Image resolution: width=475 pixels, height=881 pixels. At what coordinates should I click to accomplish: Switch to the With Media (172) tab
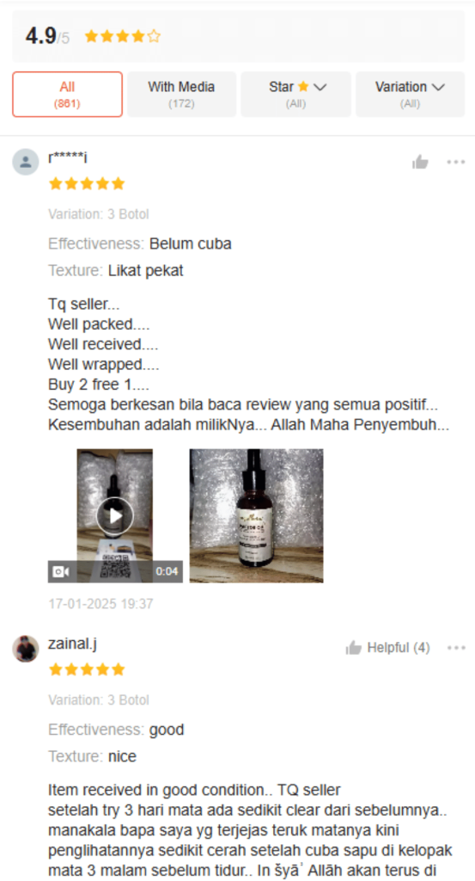[182, 94]
